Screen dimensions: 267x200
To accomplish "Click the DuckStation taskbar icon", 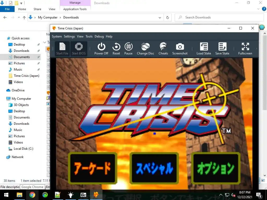I will coord(96,195).
